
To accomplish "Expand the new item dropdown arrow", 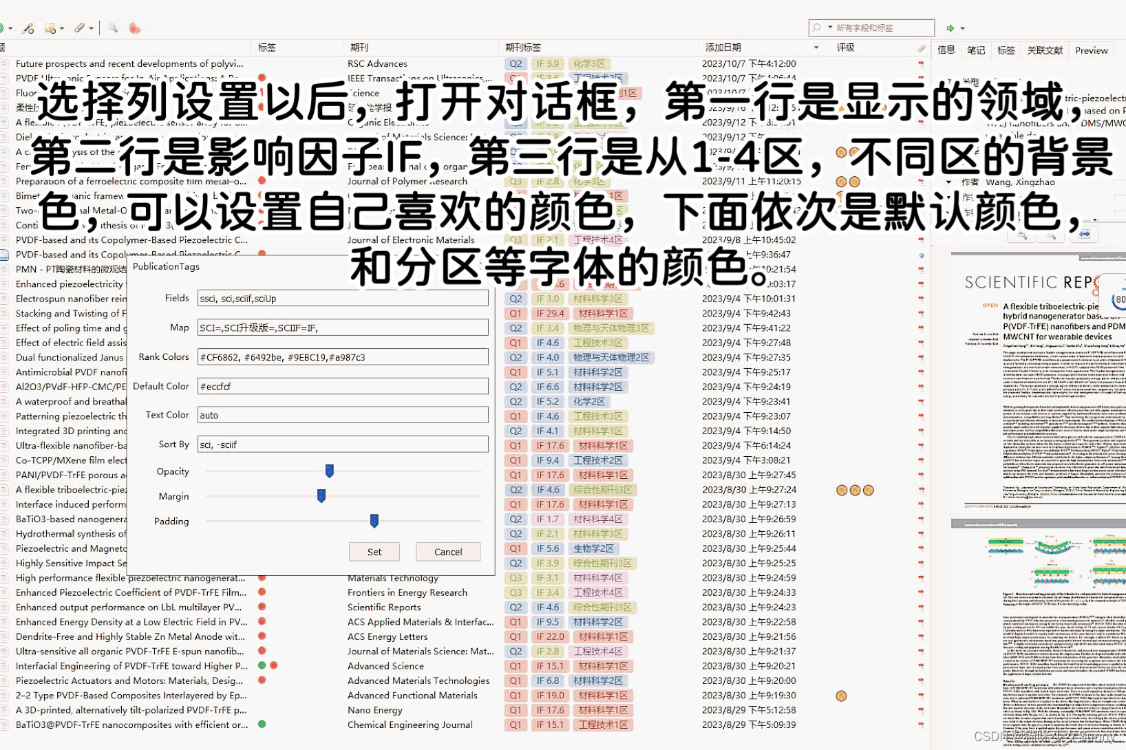I will point(10,29).
